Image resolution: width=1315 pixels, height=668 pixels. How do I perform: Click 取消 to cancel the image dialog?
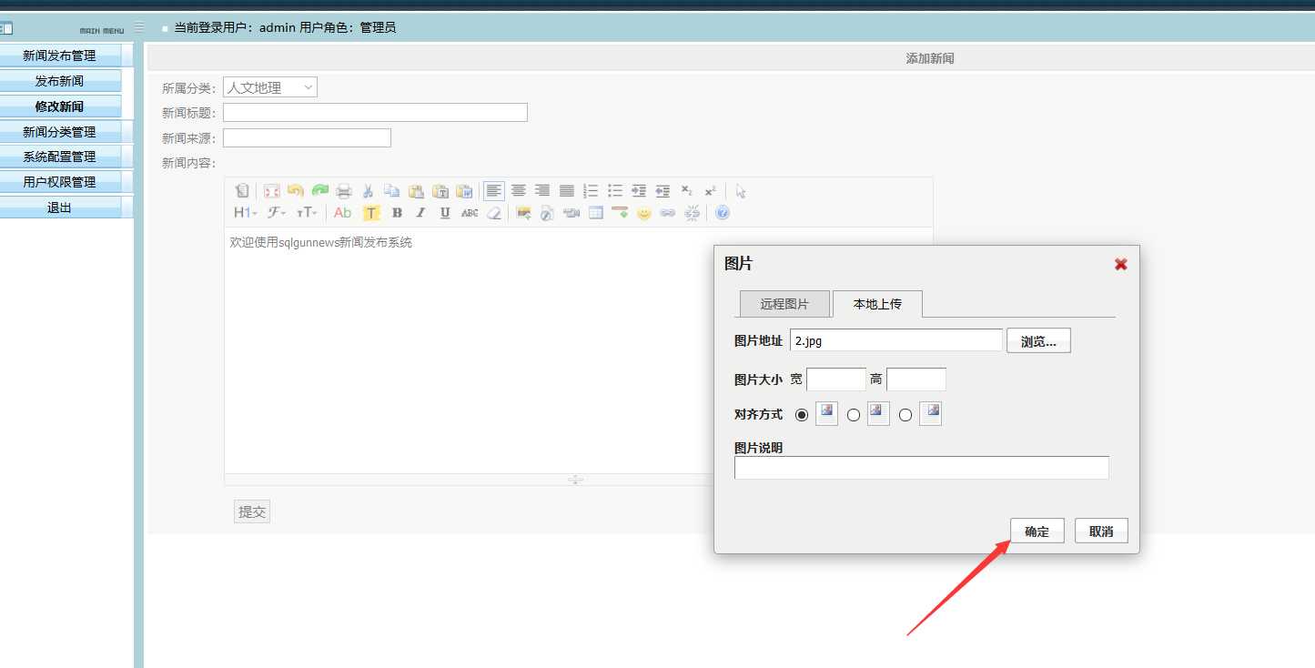pyautogui.click(x=1101, y=531)
